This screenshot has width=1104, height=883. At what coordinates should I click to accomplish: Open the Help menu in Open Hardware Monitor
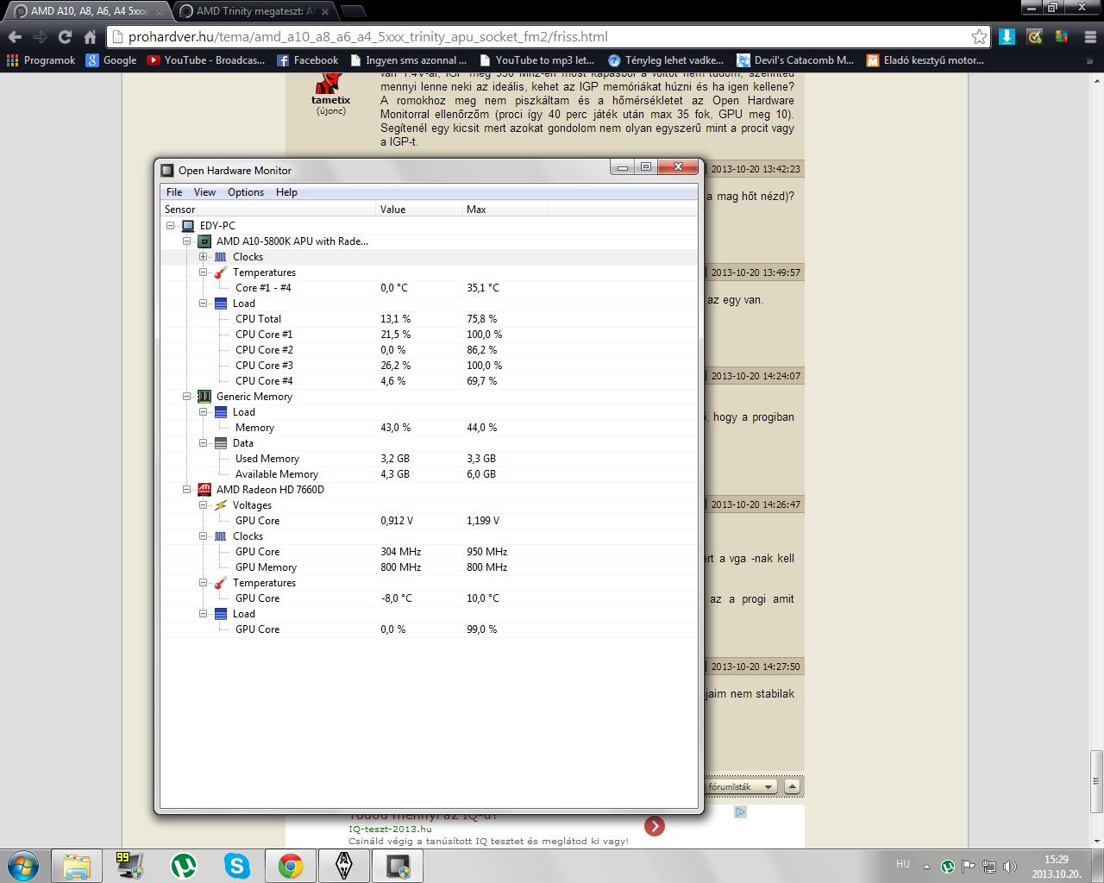[286, 192]
